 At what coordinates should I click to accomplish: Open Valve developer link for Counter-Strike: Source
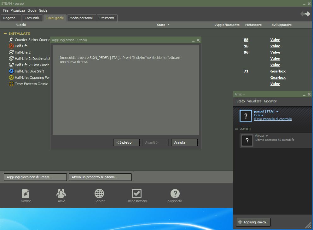coord(275,40)
